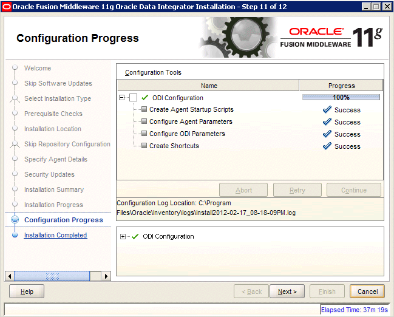Click the Elapsed Time status text
The image size is (394, 317).
[x=355, y=310]
